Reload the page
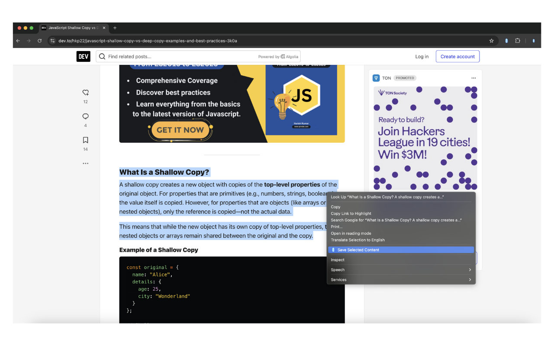Image resolution: width=554 pixels, height=346 pixels. click(39, 40)
